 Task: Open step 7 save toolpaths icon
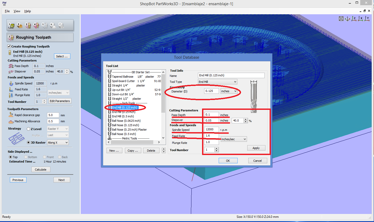[61, 25]
